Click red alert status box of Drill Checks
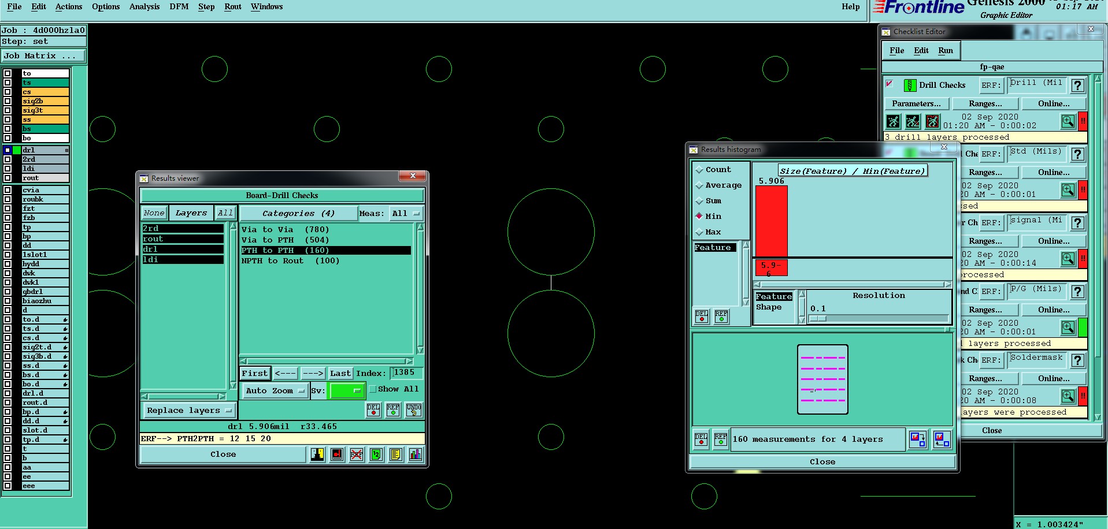The height and width of the screenshot is (529, 1108). (1083, 121)
